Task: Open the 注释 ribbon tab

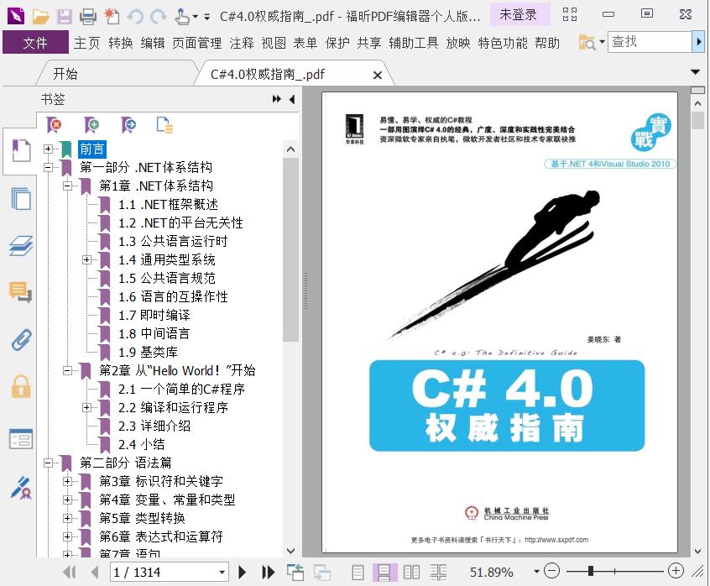Action: 242,43
